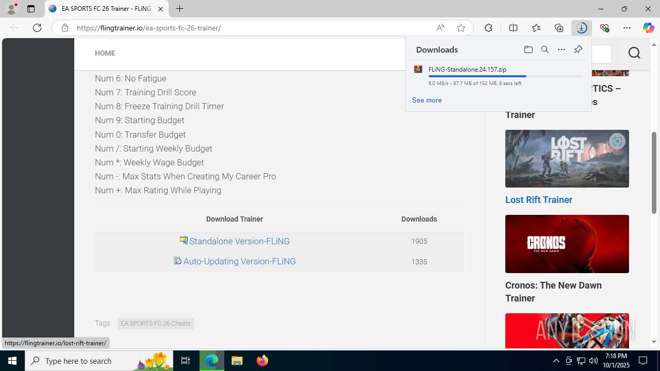Open File Explorer from taskbar
Screen dimensions: 660x371
[237, 361]
